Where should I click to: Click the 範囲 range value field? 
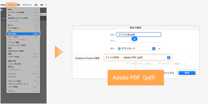(x=190, y=64)
